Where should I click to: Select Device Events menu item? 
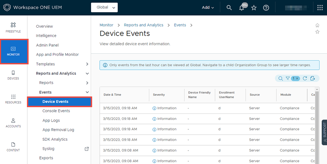[59, 102]
